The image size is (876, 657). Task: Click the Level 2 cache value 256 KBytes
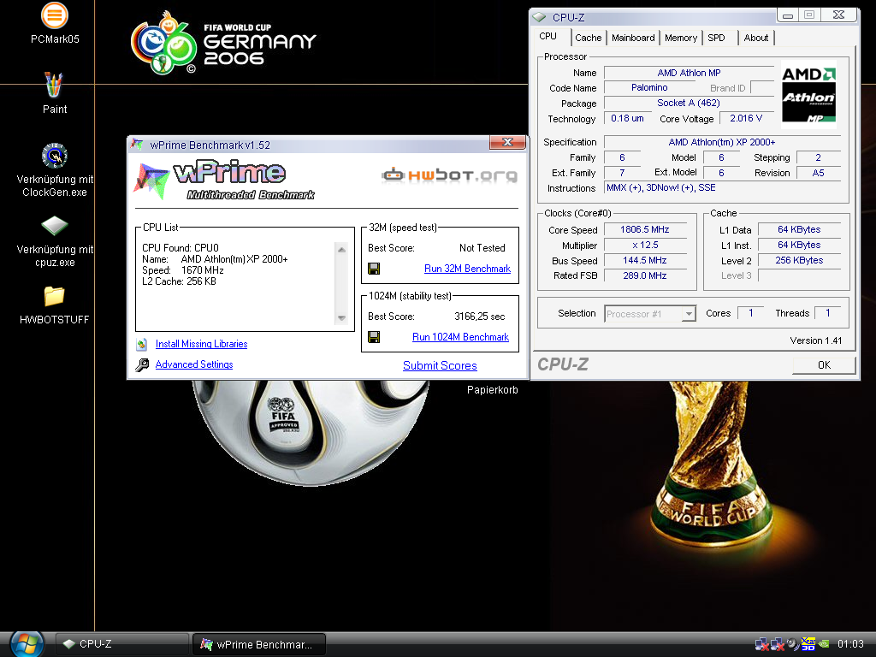799,260
